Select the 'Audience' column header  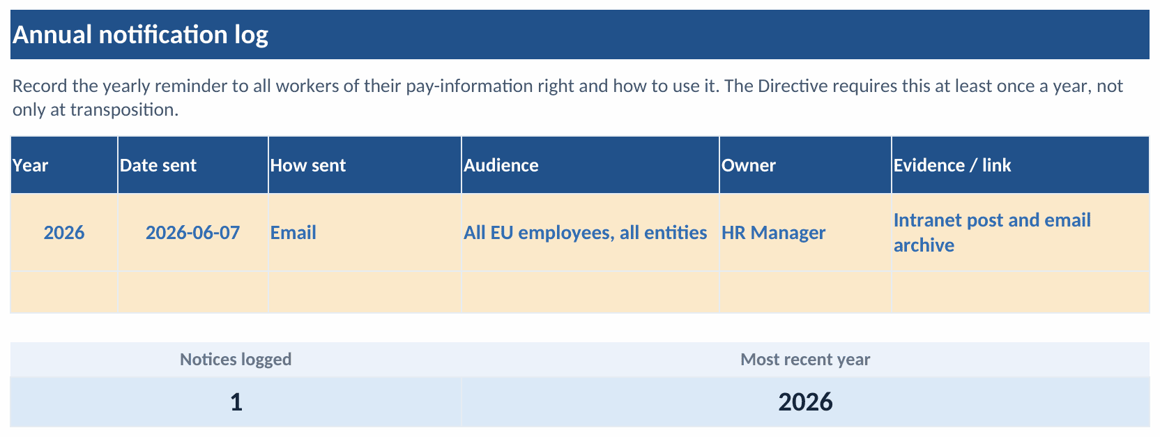tap(590, 165)
